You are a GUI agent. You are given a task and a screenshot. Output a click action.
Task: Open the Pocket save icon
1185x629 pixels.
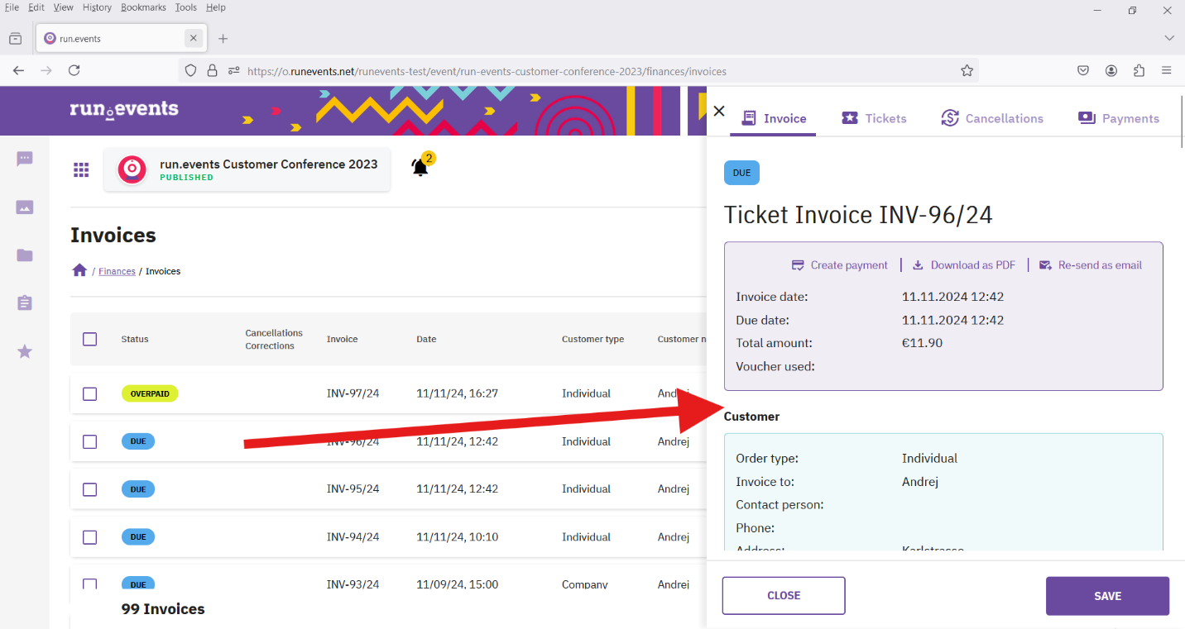click(1083, 71)
